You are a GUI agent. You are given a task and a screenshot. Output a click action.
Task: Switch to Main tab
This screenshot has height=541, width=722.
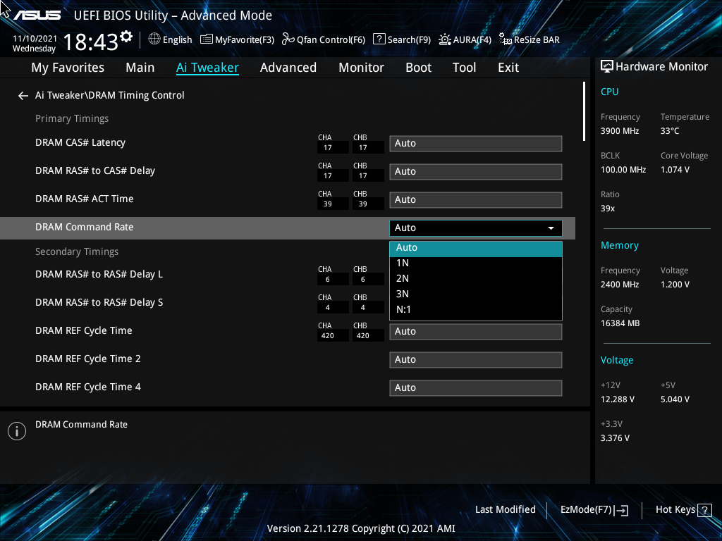click(x=140, y=68)
